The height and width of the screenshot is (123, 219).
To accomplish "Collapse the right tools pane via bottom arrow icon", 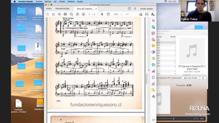I will click(x=154, y=120).
